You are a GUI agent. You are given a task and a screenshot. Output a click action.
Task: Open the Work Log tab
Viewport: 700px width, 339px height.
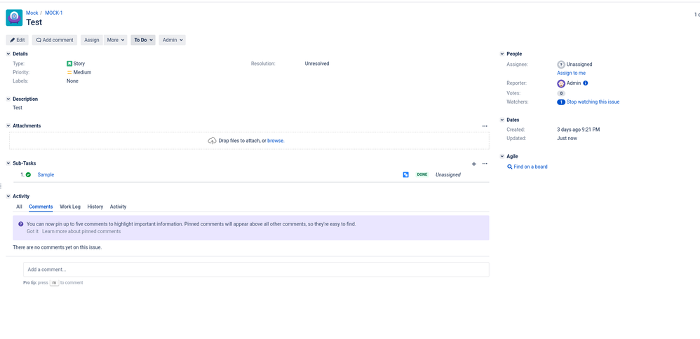click(x=70, y=207)
